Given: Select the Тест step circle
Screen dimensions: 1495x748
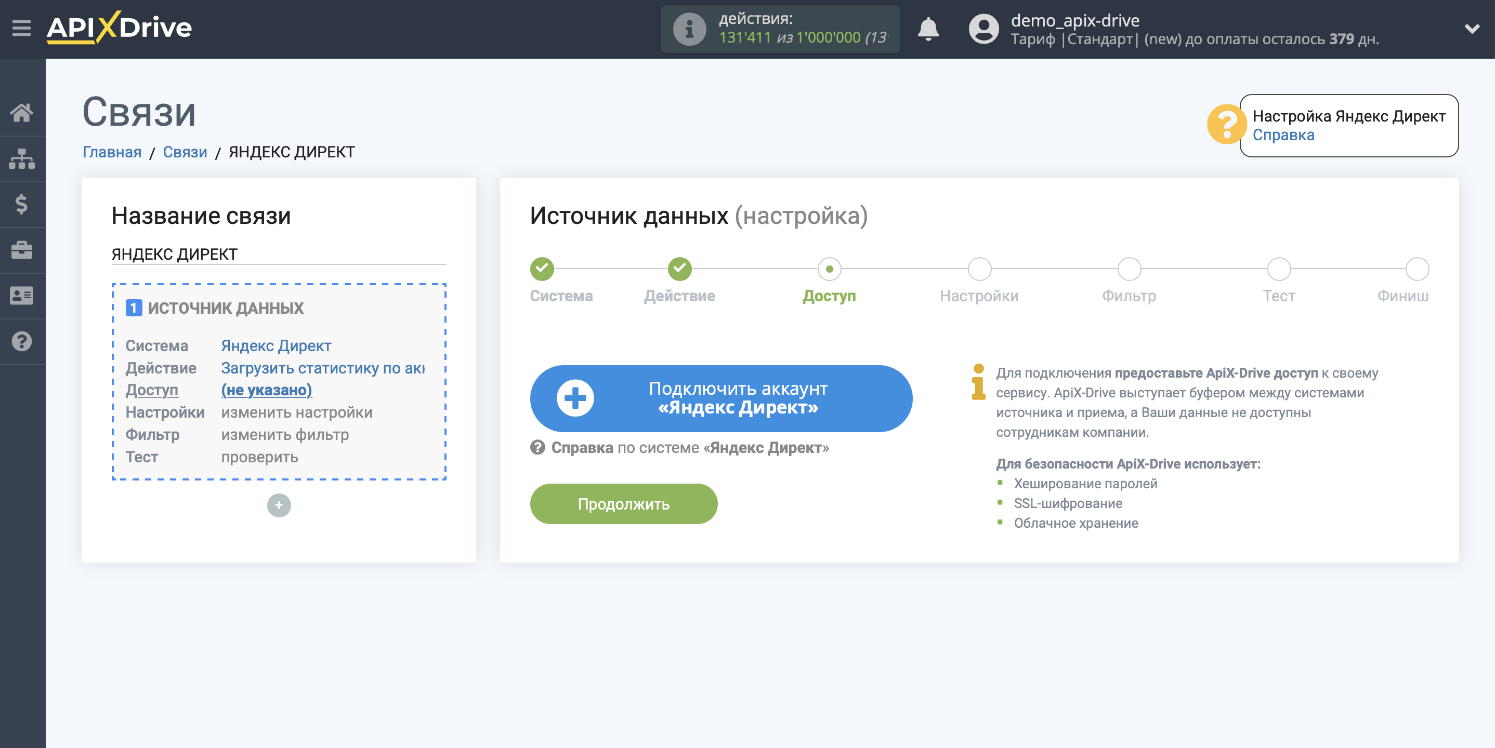Looking at the screenshot, I should pos(1279,269).
